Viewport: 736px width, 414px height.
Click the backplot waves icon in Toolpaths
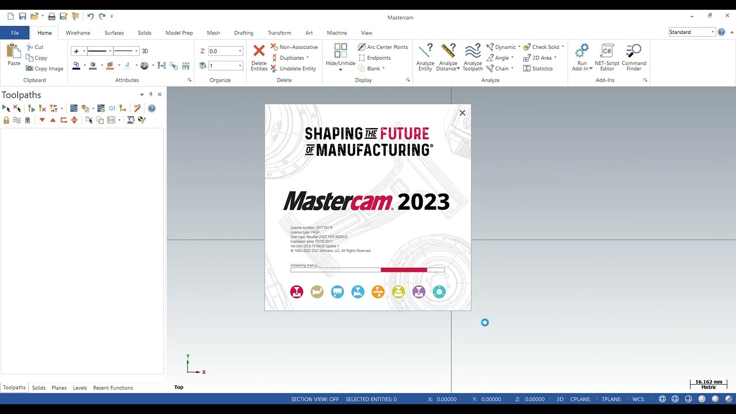tap(74, 108)
